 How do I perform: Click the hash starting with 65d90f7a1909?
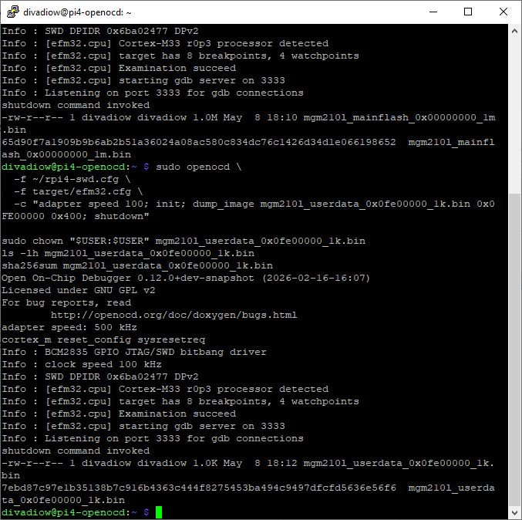pos(199,142)
